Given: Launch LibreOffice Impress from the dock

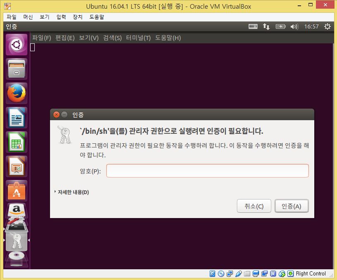Looking at the screenshot, I should coord(17,166).
